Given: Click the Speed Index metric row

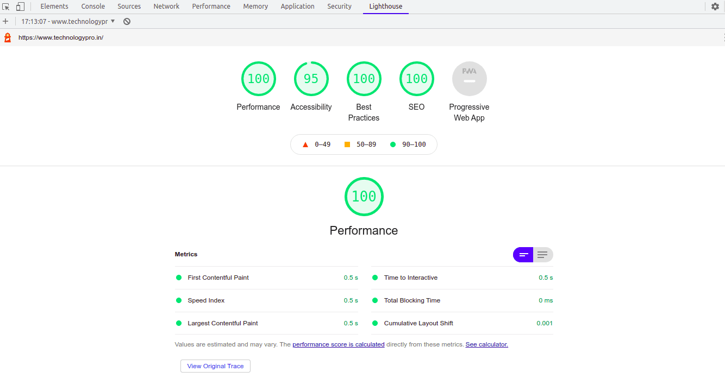Looking at the screenshot, I should coord(266,300).
